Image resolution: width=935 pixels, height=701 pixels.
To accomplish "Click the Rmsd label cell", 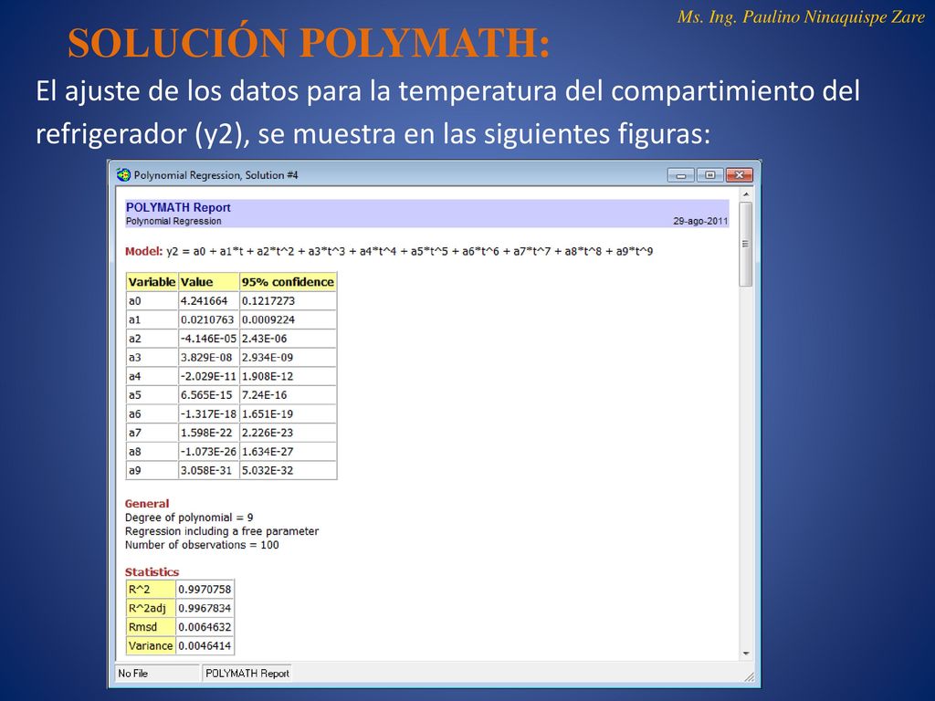I will pyautogui.click(x=151, y=627).
